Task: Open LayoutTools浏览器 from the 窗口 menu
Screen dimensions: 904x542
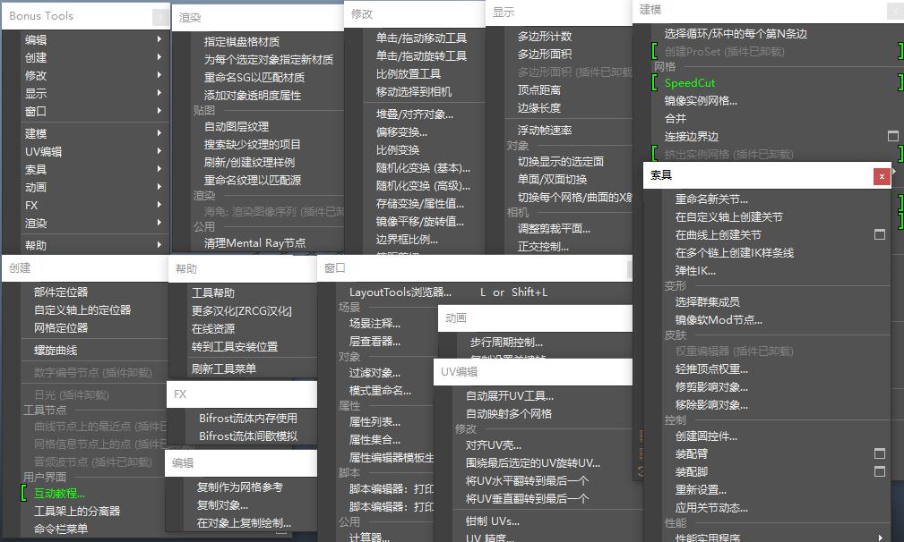Action: [400, 292]
